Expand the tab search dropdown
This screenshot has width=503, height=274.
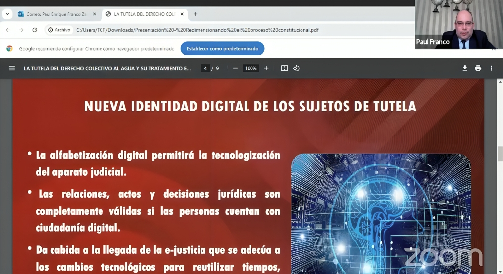tap(7, 14)
